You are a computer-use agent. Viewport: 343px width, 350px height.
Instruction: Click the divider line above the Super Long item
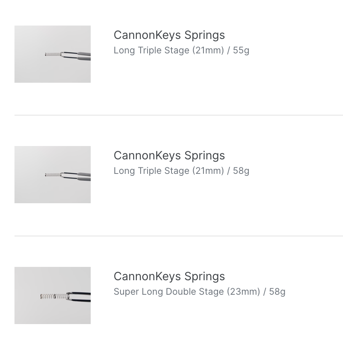pyautogui.click(x=178, y=236)
